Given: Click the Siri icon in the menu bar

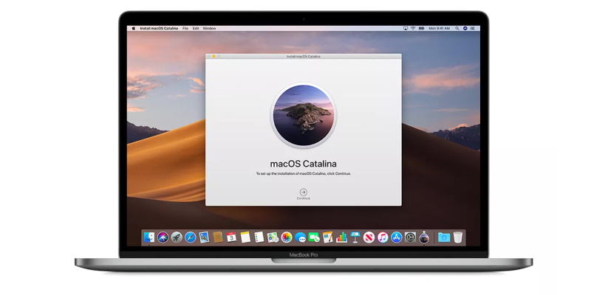Looking at the screenshot, I should click(x=465, y=28).
